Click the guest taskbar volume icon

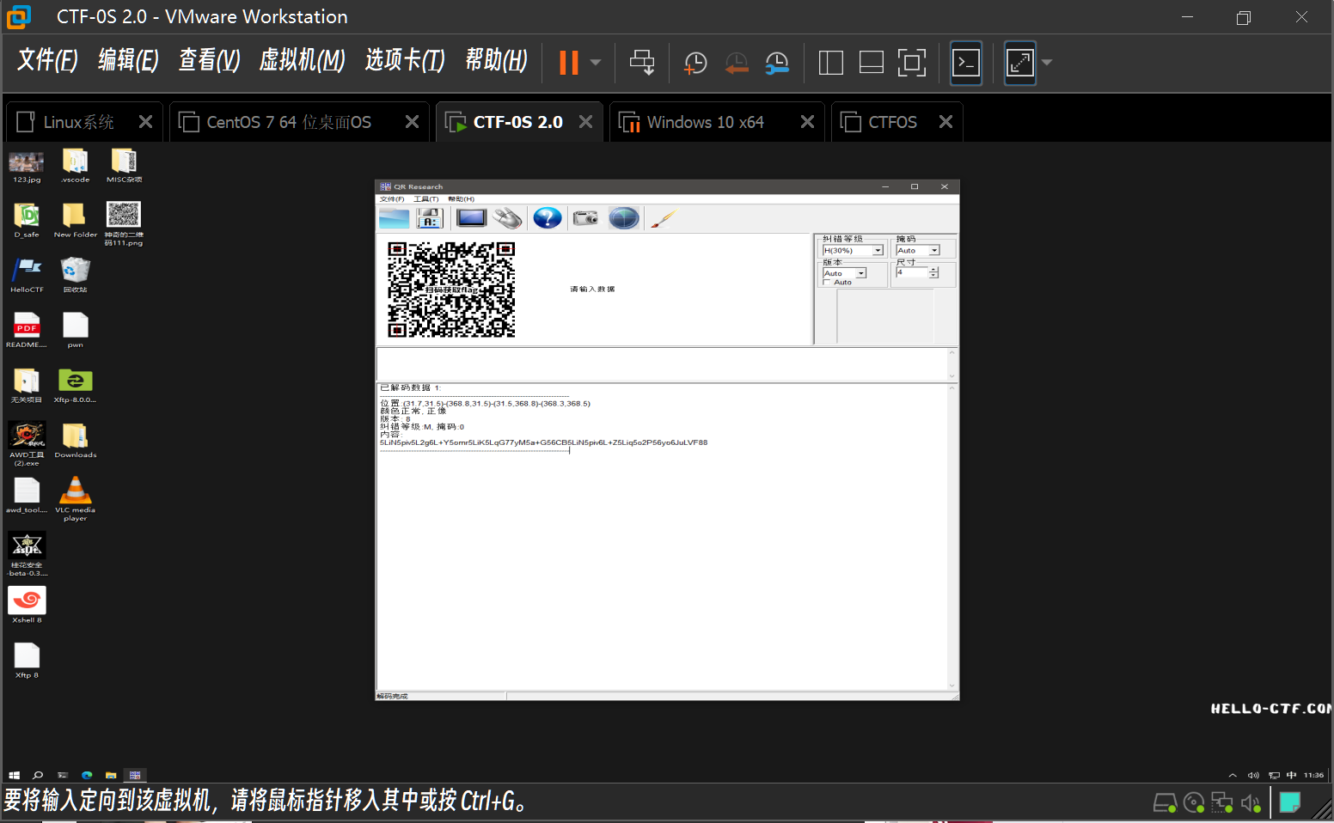click(x=1253, y=775)
